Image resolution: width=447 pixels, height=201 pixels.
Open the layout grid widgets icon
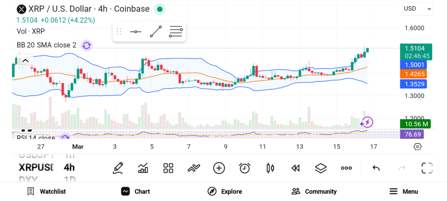pyautogui.click(x=168, y=168)
